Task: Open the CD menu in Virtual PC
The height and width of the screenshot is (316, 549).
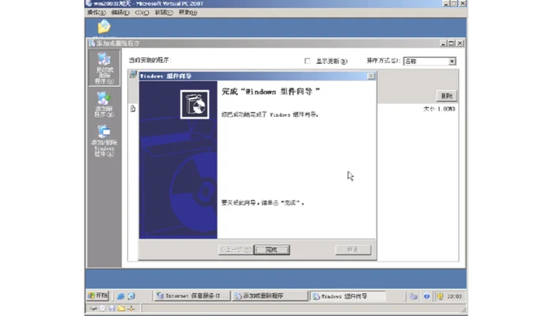Action: tap(142, 13)
